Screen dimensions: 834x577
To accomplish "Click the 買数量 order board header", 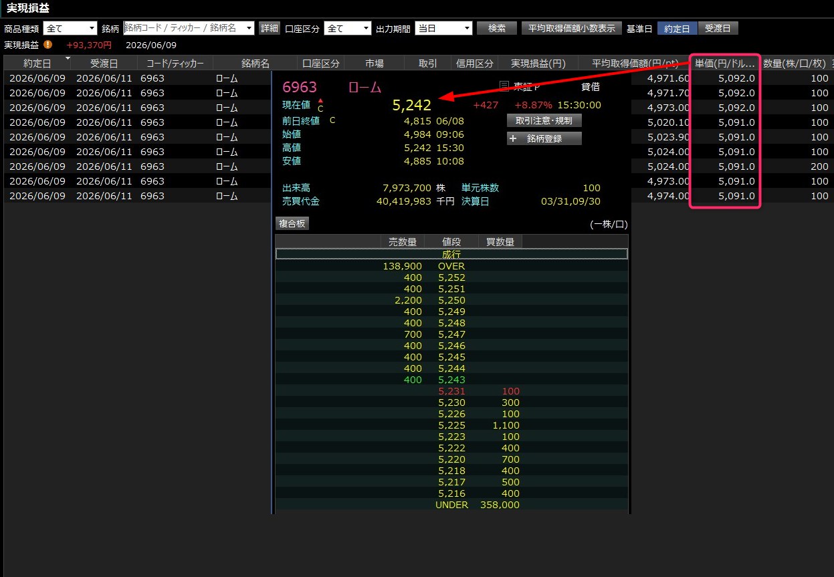I will tap(500, 242).
